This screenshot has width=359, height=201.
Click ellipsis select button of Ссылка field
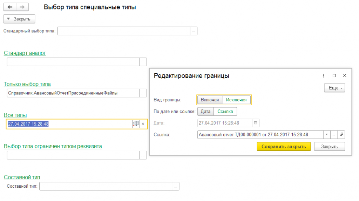point(334,135)
